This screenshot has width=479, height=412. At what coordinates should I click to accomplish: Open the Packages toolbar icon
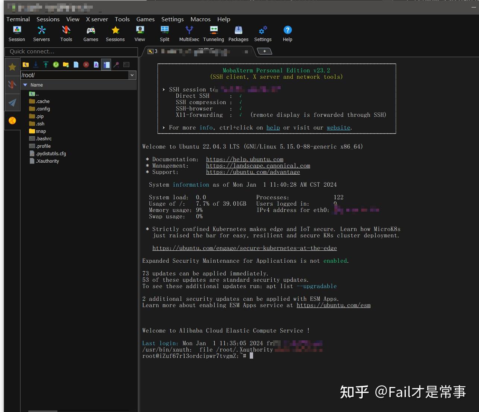238,34
